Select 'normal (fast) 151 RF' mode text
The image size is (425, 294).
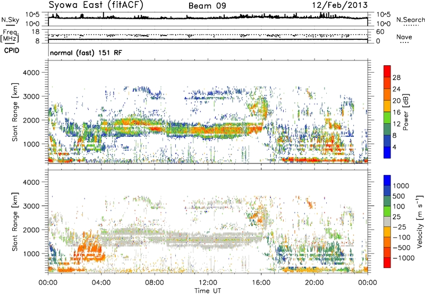(86, 53)
